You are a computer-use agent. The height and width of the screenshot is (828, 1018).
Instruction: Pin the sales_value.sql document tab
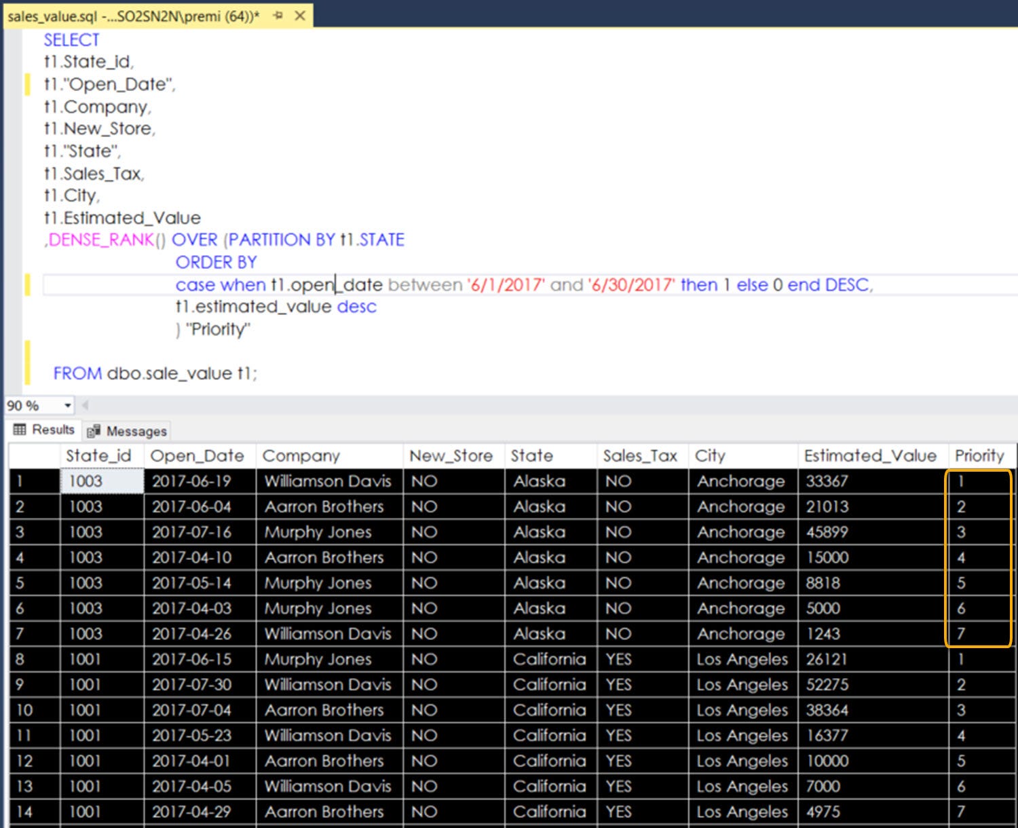[278, 16]
